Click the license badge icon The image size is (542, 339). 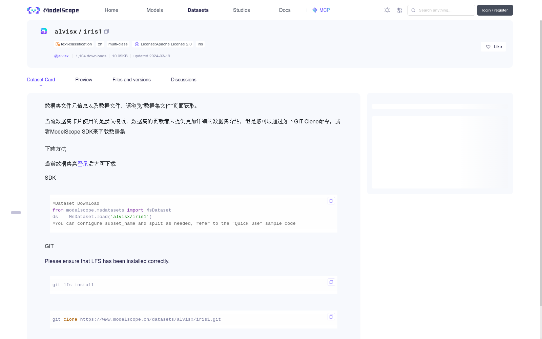click(x=137, y=44)
